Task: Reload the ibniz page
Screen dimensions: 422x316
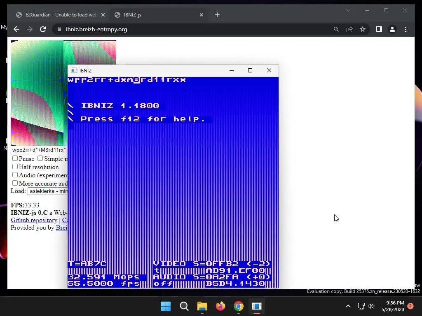Action: (x=43, y=29)
